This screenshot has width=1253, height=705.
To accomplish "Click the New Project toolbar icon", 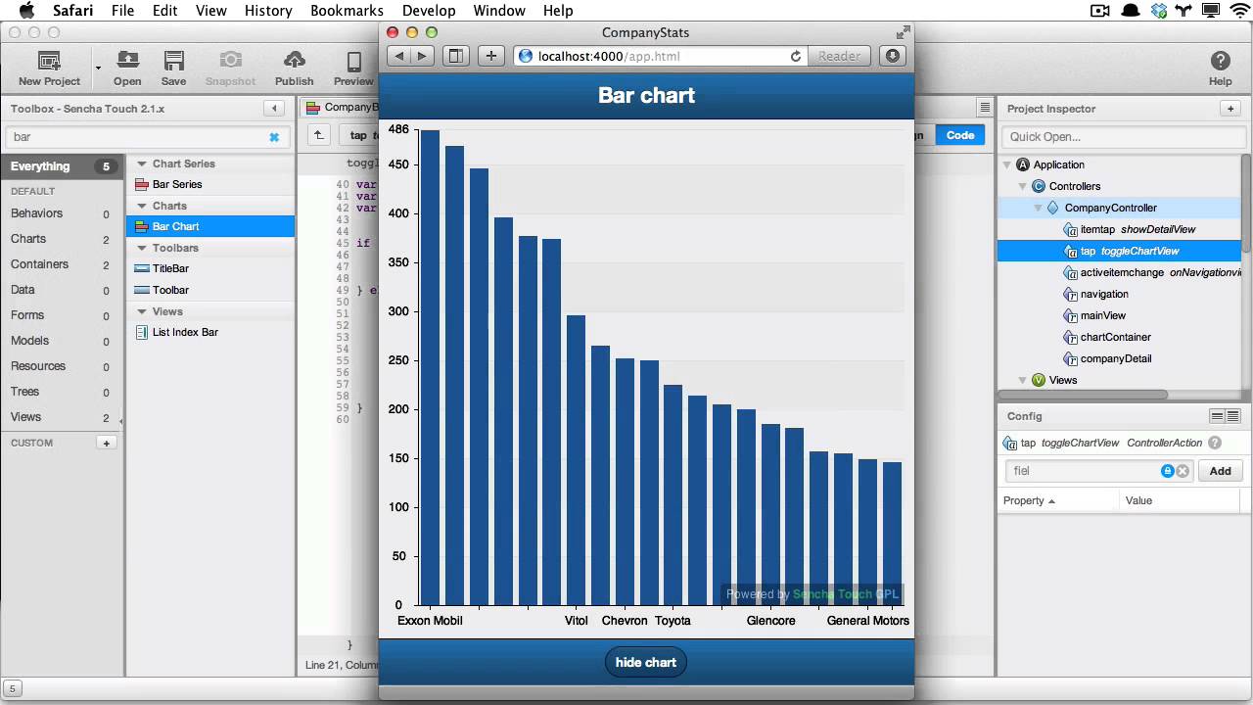I will click(x=49, y=61).
